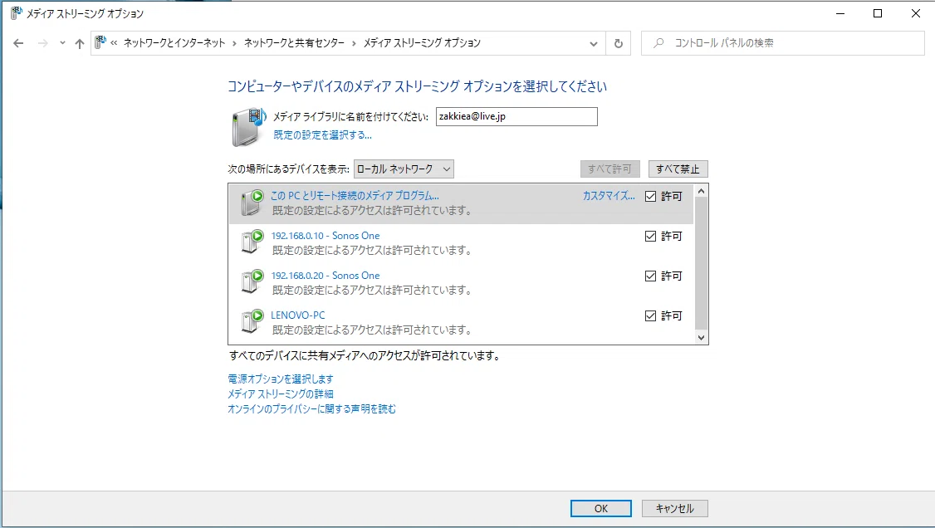Viewport: 935px width, 528px height.
Task: Select この PC とリモート接続のメディア プログラム... name
Action: (355, 195)
